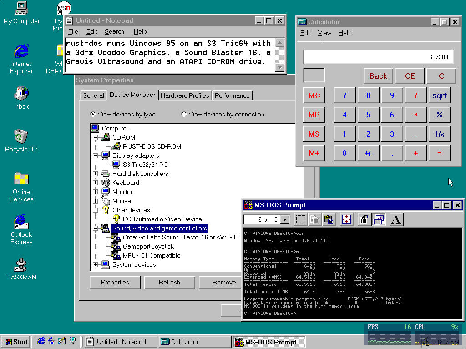Collapse Sound, video and game controllers node

coord(95,228)
